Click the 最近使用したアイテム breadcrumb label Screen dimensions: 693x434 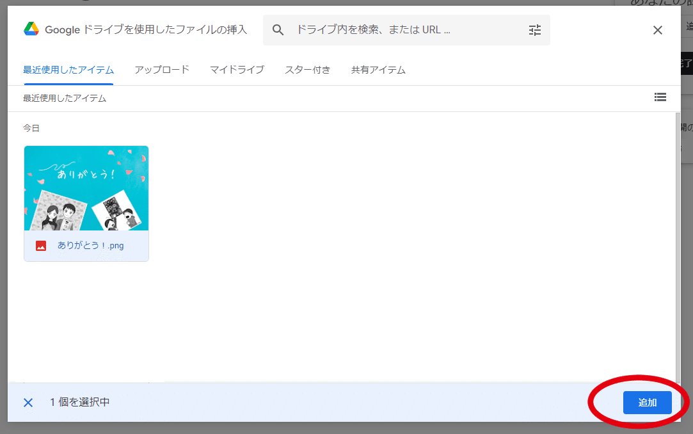tap(65, 98)
